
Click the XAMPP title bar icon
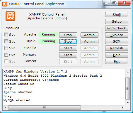[x=5, y=4]
